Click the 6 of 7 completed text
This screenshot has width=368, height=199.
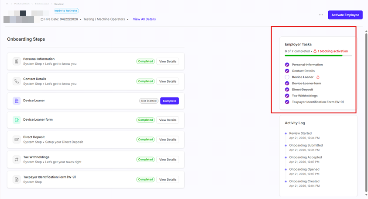pyautogui.click(x=297, y=51)
